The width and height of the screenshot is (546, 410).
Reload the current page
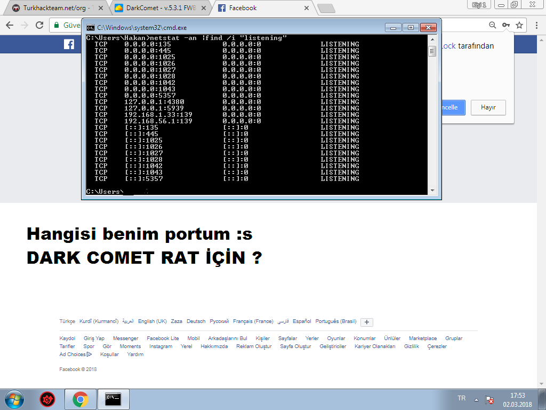coord(39,25)
